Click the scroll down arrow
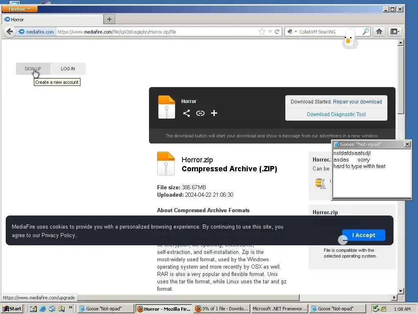The height and width of the screenshot is (314, 418). (x=400, y=291)
